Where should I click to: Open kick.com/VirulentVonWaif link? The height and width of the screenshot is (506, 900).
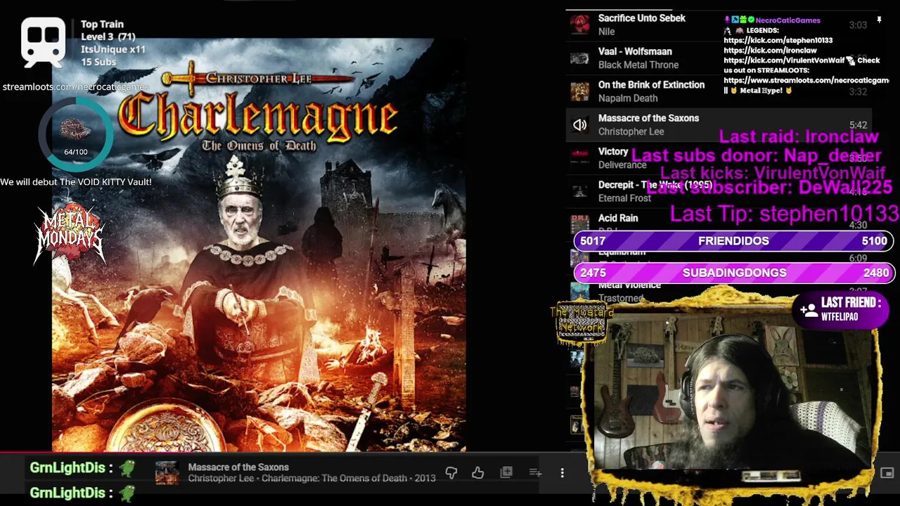point(784,60)
